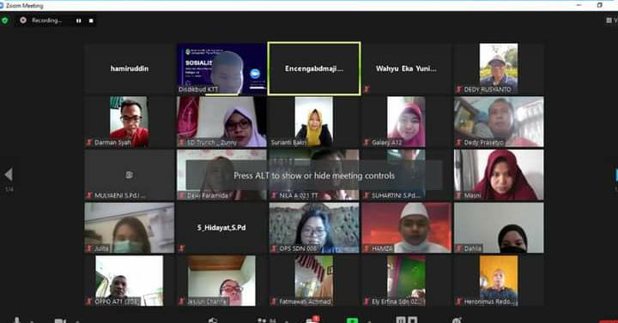This screenshot has width=618, height=323.
Task: Click the "Recording..." status label
Action: click(x=47, y=21)
